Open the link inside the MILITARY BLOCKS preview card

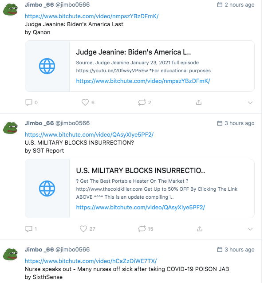pyautogui.click(x=141, y=208)
